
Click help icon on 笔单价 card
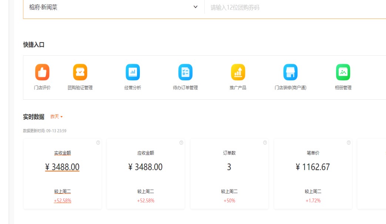click(349, 143)
